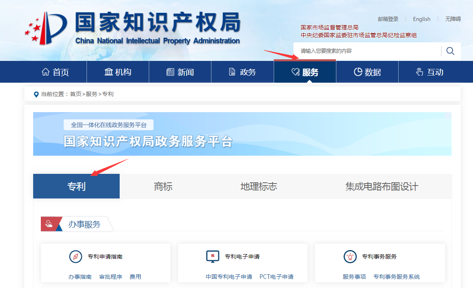Open the 审批程序 link
473x288 pixels.
111,277
